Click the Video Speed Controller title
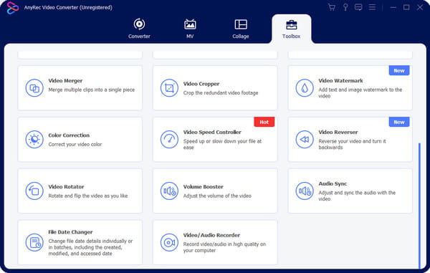Screen dimensions: 430x273 click(212, 132)
